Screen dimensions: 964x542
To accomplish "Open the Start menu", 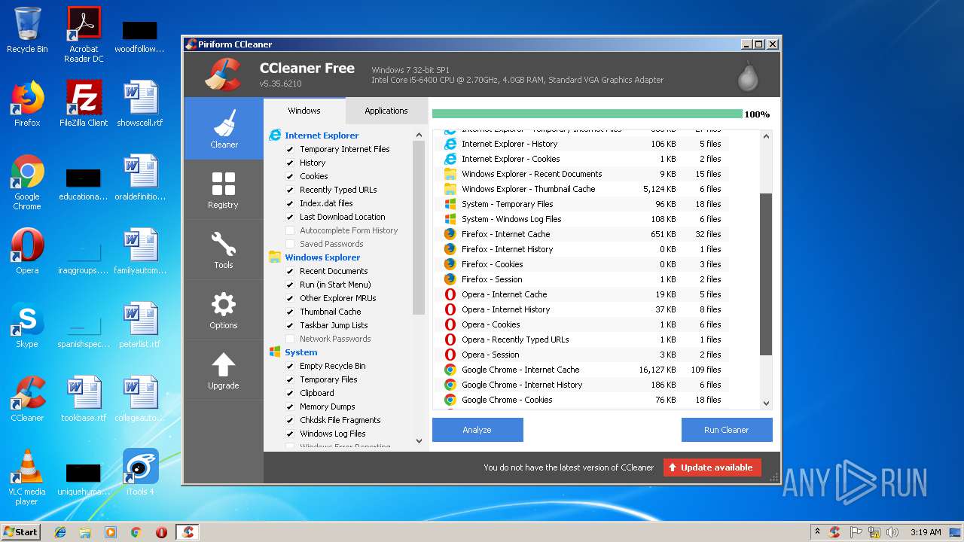I will tap(20, 531).
